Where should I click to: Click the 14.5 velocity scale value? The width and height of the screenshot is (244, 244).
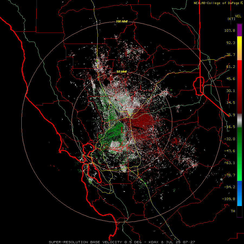[x=231, y=103]
